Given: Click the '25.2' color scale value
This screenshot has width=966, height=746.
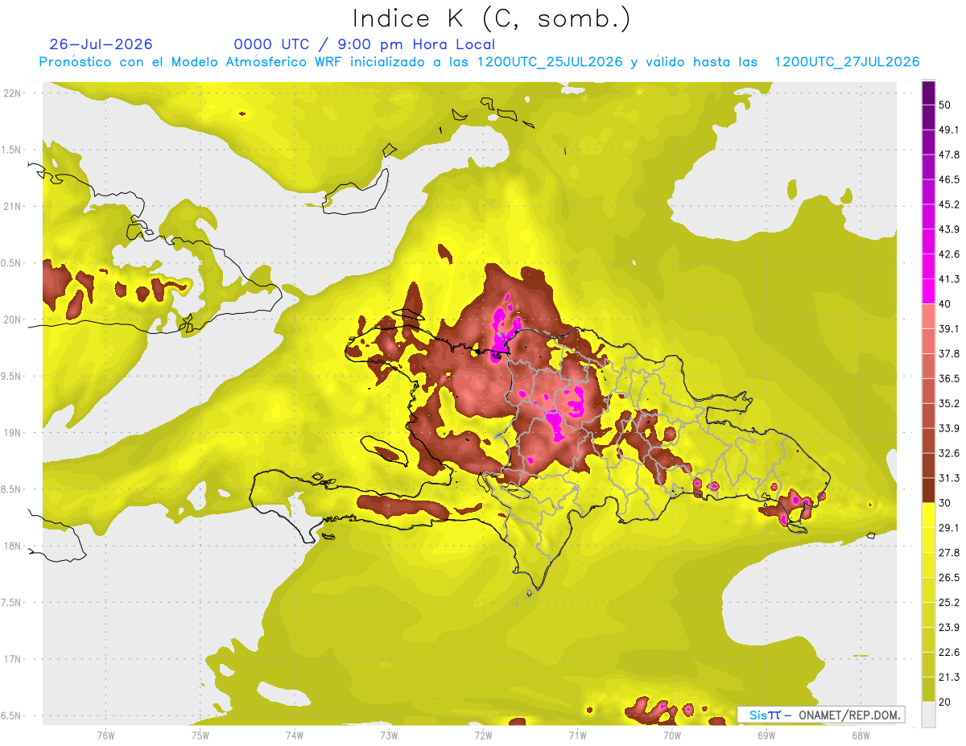Looking at the screenshot, I should [949, 602].
